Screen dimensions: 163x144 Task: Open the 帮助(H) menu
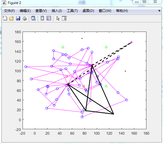tap(122, 11)
